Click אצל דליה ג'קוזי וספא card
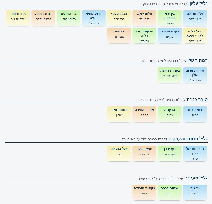Screen dimensions: 212x204 click(x=195, y=36)
